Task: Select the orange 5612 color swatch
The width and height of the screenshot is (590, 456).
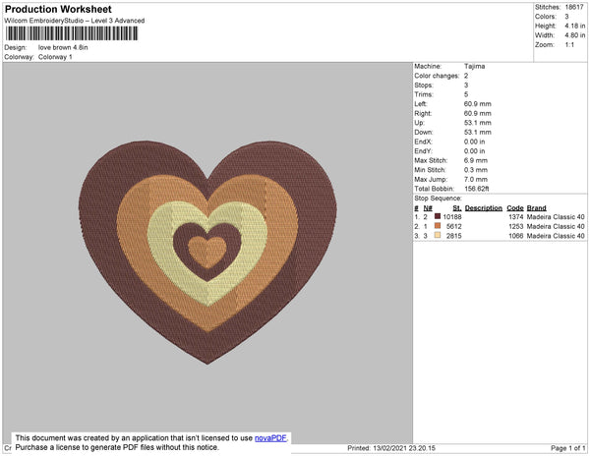Action: point(438,226)
